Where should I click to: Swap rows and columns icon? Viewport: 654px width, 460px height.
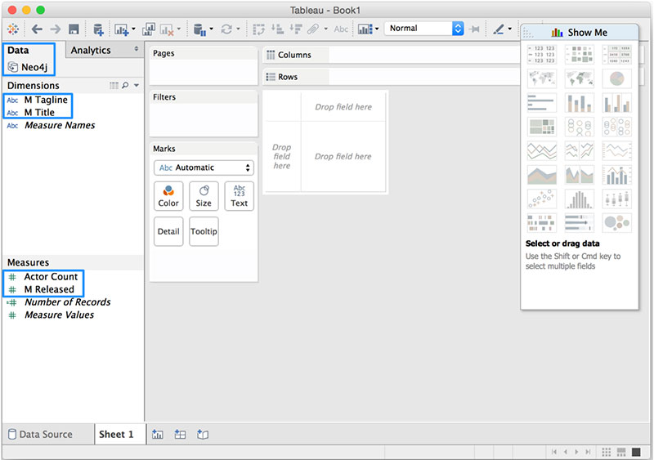258,29
